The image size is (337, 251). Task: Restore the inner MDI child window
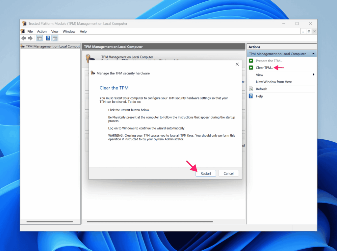309,31
